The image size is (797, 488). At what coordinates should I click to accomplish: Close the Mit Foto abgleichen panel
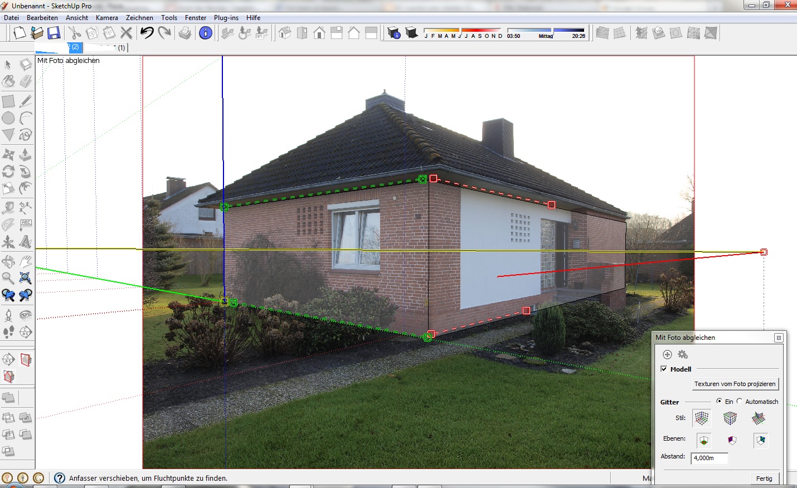[x=779, y=338]
